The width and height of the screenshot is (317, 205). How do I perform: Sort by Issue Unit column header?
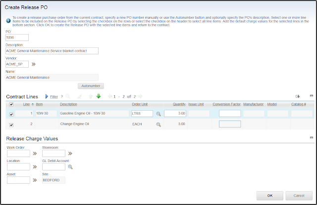click(196, 104)
